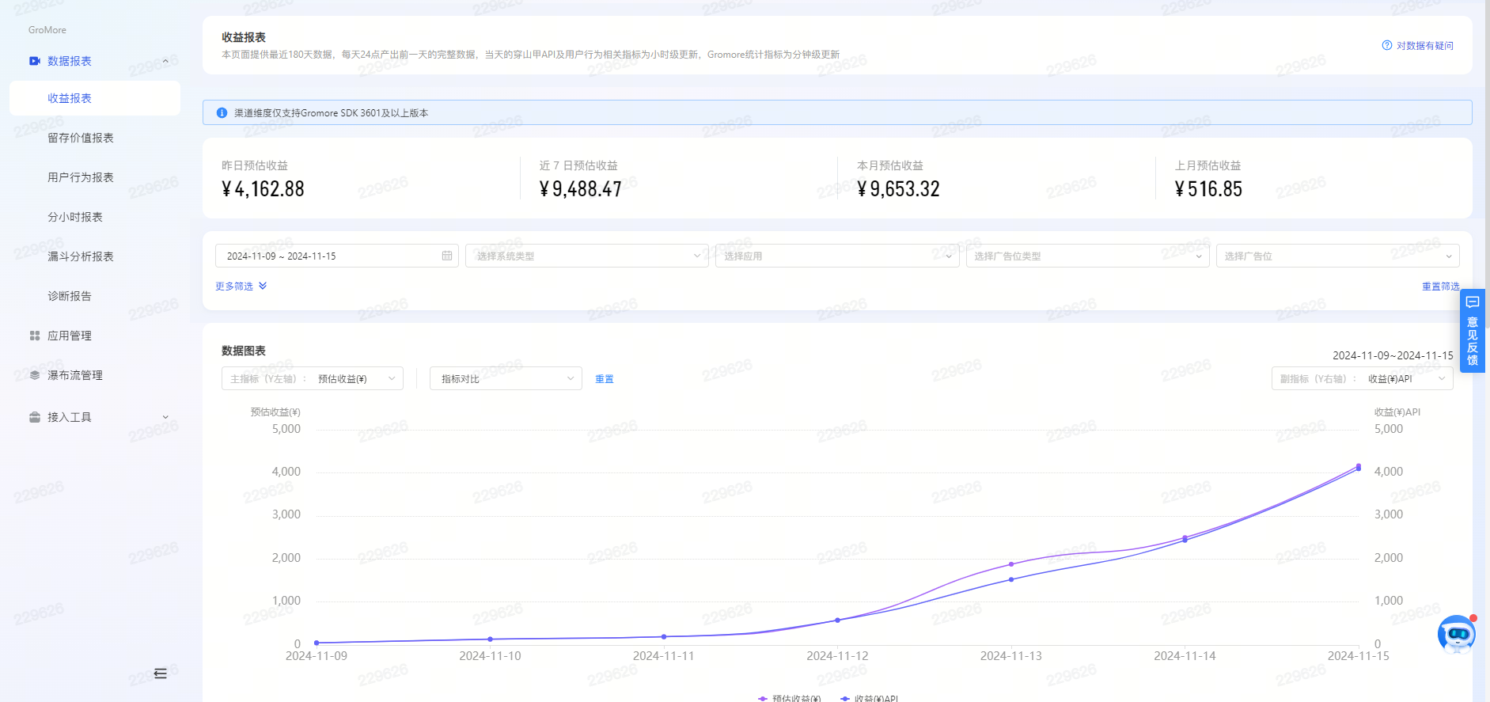The width and height of the screenshot is (1490, 702).
Task: Click the question mark icon beside 对数据有疑问
Action: (x=1387, y=45)
